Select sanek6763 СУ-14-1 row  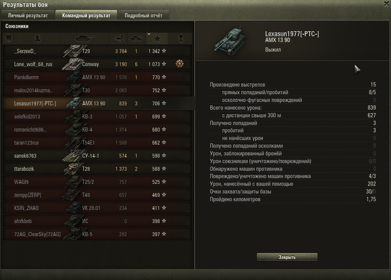click(x=98, y=156)
